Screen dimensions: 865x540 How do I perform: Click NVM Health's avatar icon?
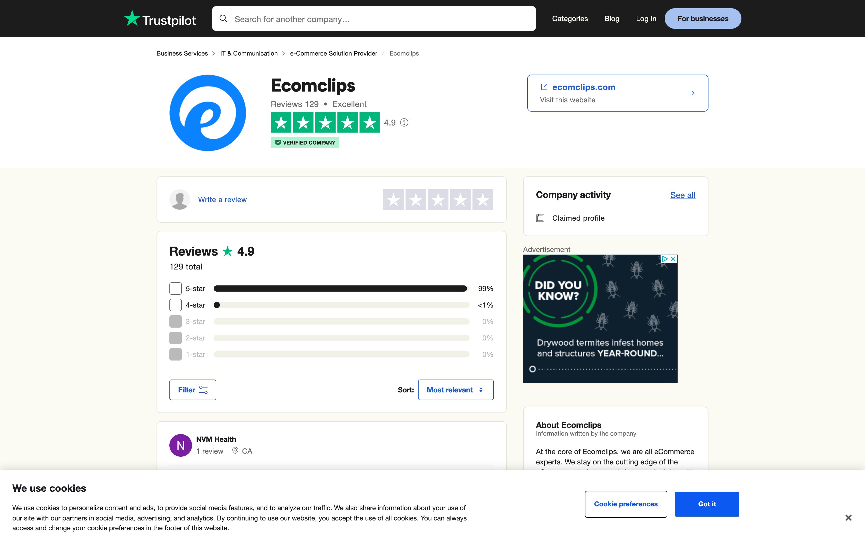[180, 445]
